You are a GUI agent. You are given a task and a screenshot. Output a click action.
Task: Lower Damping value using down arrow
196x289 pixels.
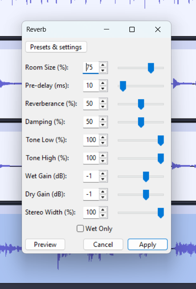point(103,125)
